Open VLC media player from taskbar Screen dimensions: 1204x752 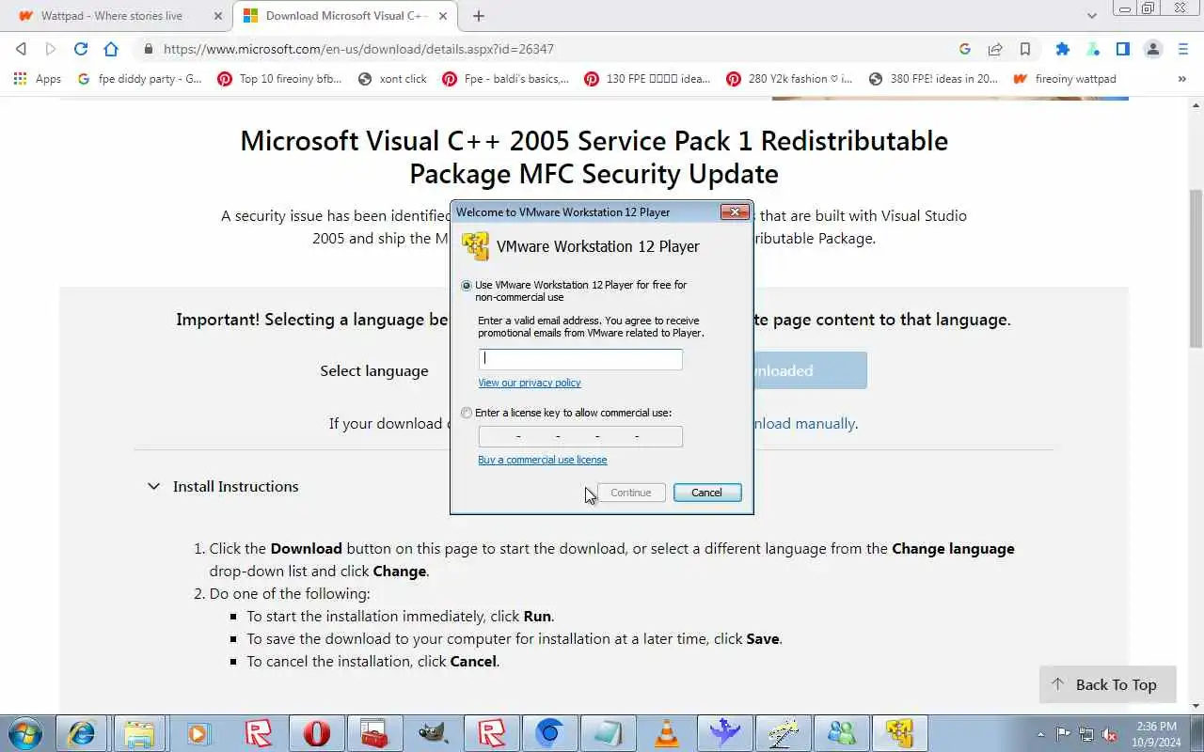point(666,733)
